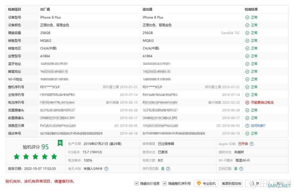Image resolution: width=294 pixels, height=191 pixels.
Task: Click the green check icon in 整机序列号 row
Action: [247, 87]
